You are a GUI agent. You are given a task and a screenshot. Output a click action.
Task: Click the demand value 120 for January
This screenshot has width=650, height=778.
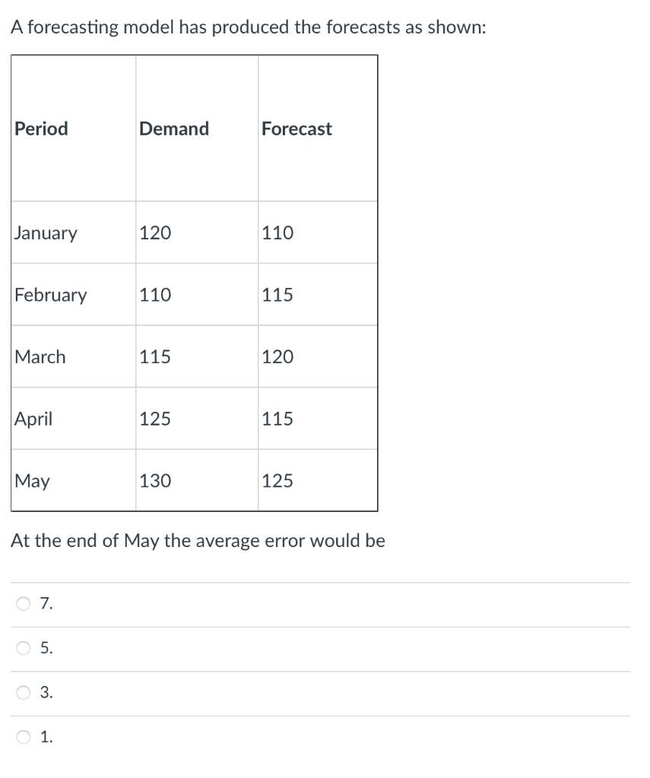coord(155,232)
